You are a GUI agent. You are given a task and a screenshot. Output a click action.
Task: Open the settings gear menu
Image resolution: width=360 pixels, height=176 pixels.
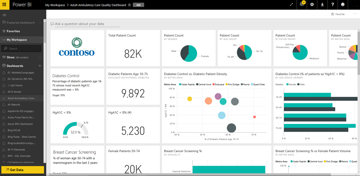pos(312,5)
